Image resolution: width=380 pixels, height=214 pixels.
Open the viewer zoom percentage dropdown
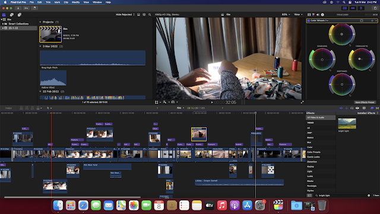coord(286,14)
